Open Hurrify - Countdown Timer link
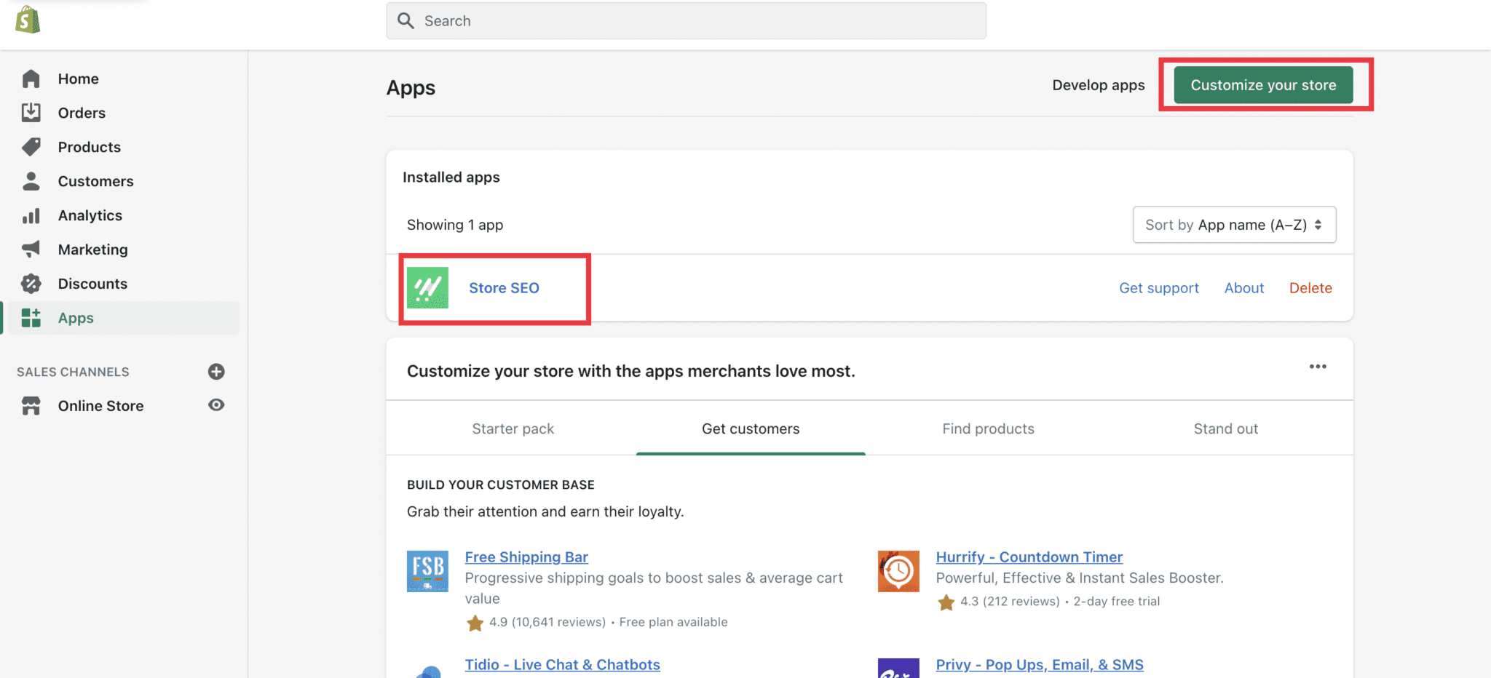1491x678 pixels. point(1029,557)
